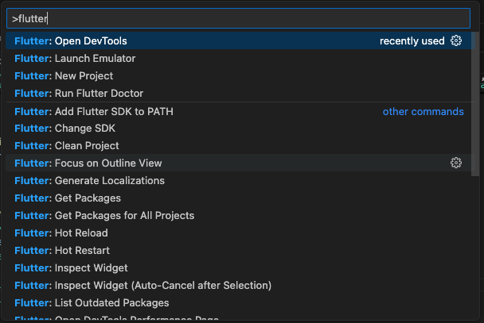
Task: Click the command list scrollbar thumb
Action: point(475,104)
